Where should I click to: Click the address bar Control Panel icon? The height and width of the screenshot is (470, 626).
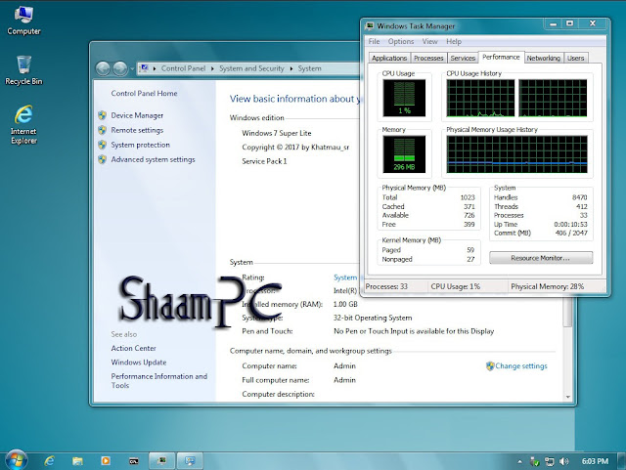145,68
